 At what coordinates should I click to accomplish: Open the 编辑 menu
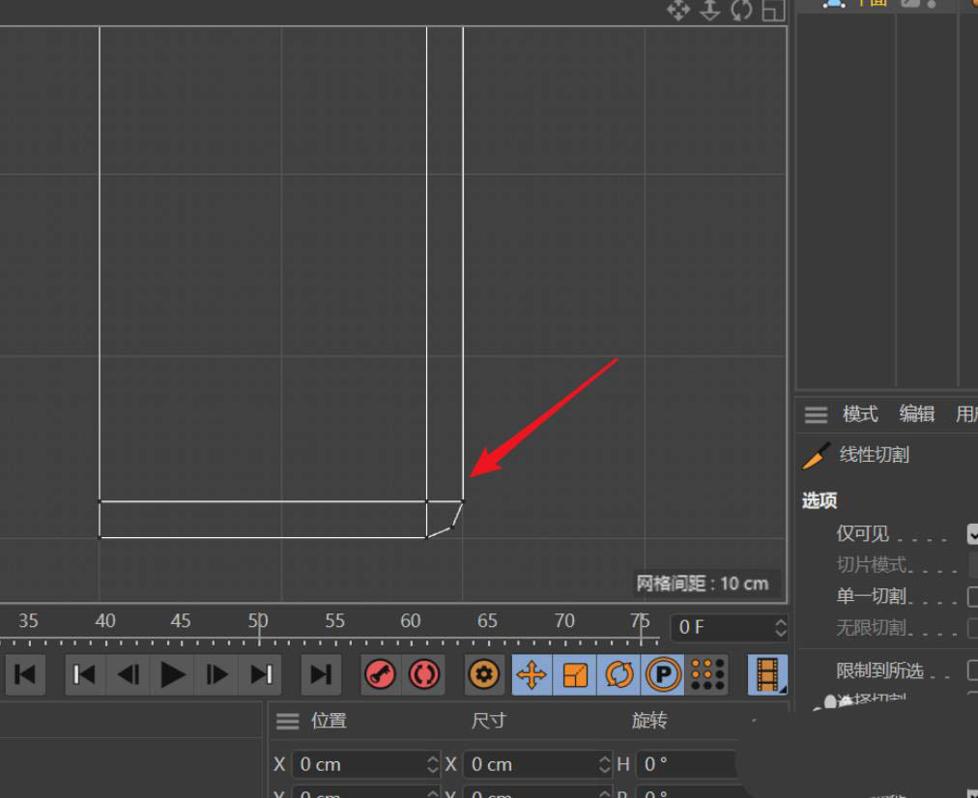915,414
